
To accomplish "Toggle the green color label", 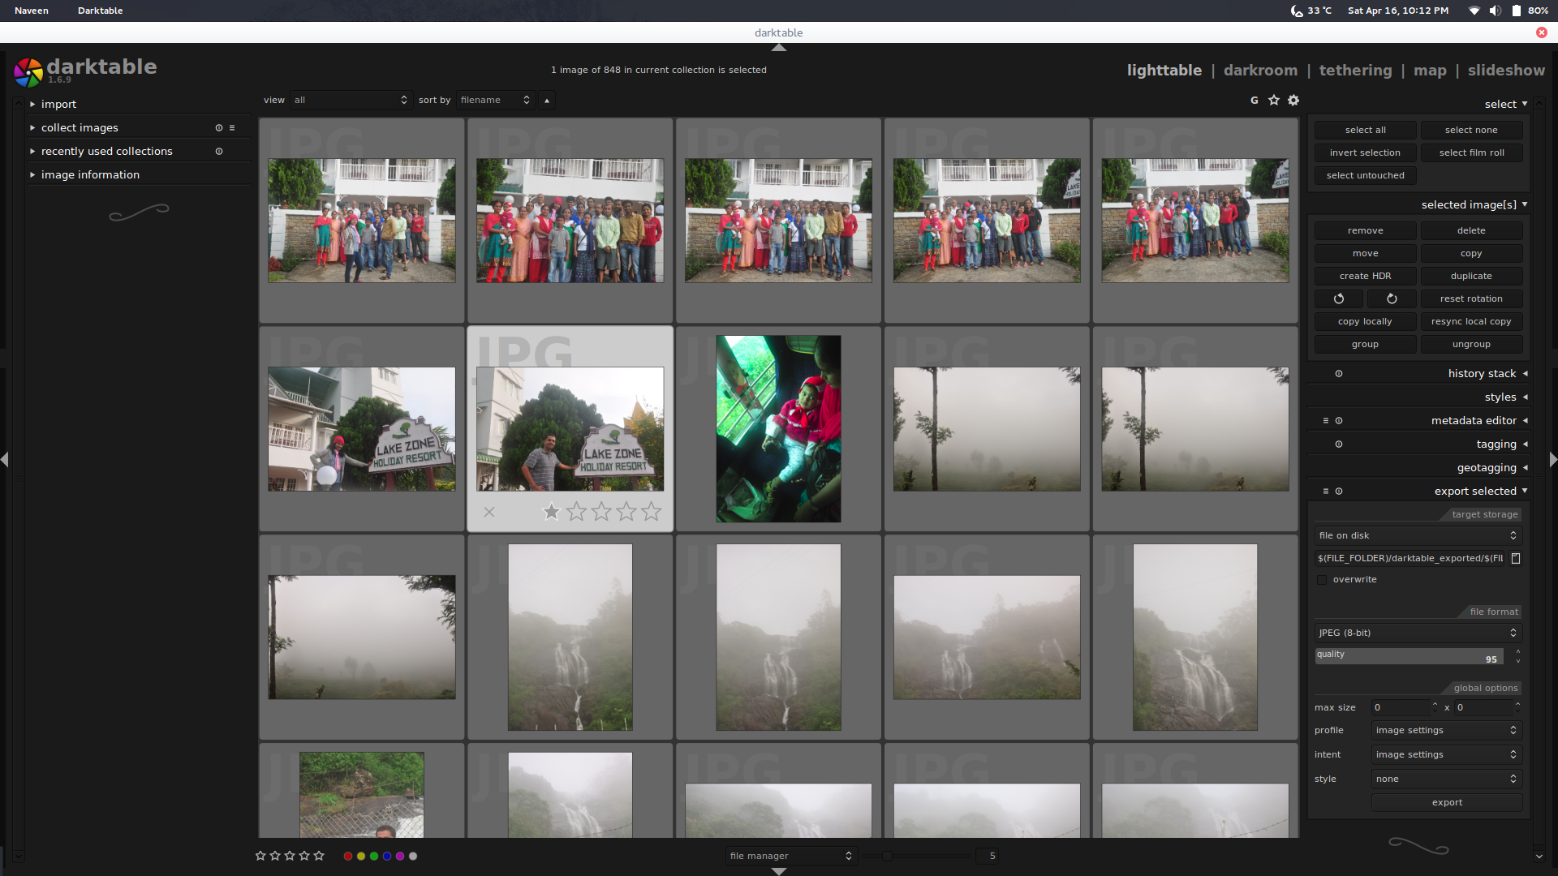I will coord(374,857).
